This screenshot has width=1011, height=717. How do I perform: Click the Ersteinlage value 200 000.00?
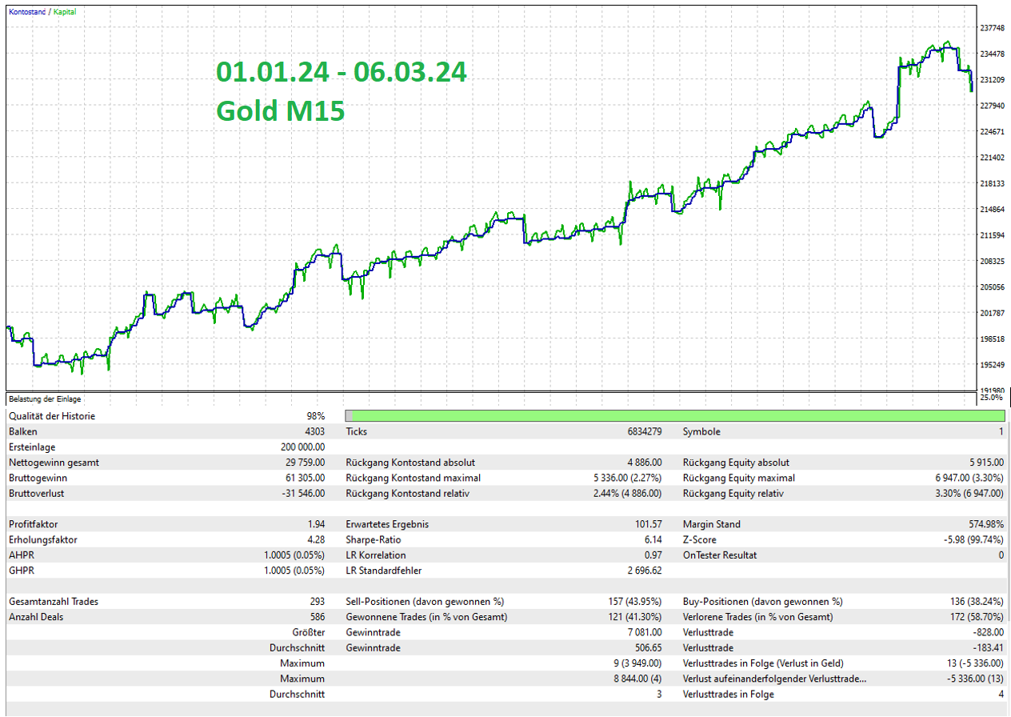298,447
